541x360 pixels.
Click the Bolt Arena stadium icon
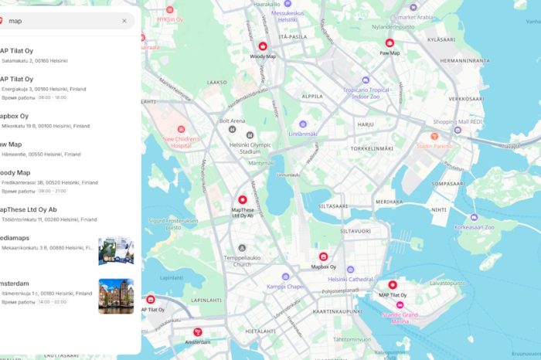(x=232, y=129)
